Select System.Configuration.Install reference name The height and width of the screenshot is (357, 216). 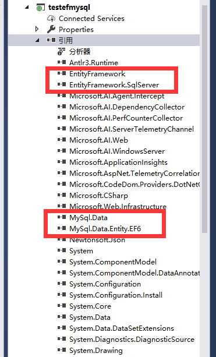click(x=116, y=295)
